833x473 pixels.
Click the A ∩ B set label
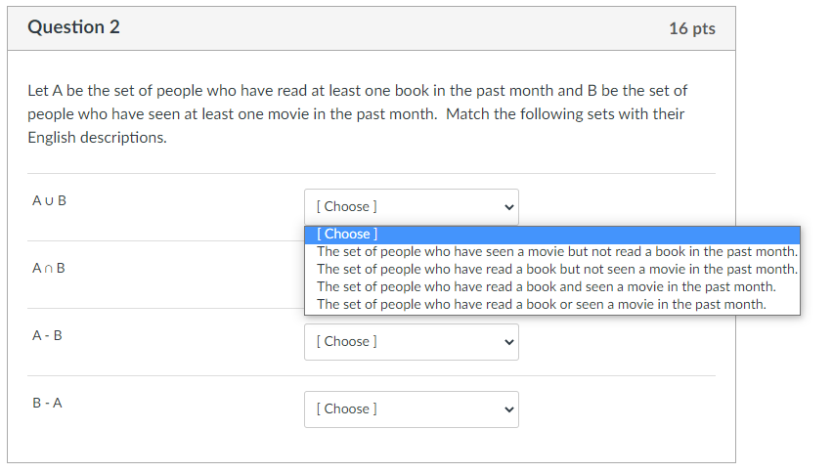[49, 268]
